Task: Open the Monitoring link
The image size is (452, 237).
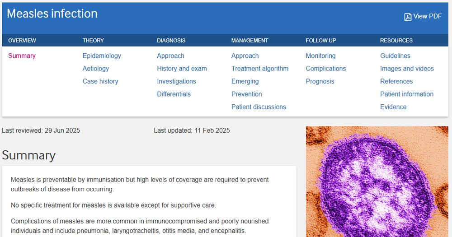Action: [x=320, y=56]
